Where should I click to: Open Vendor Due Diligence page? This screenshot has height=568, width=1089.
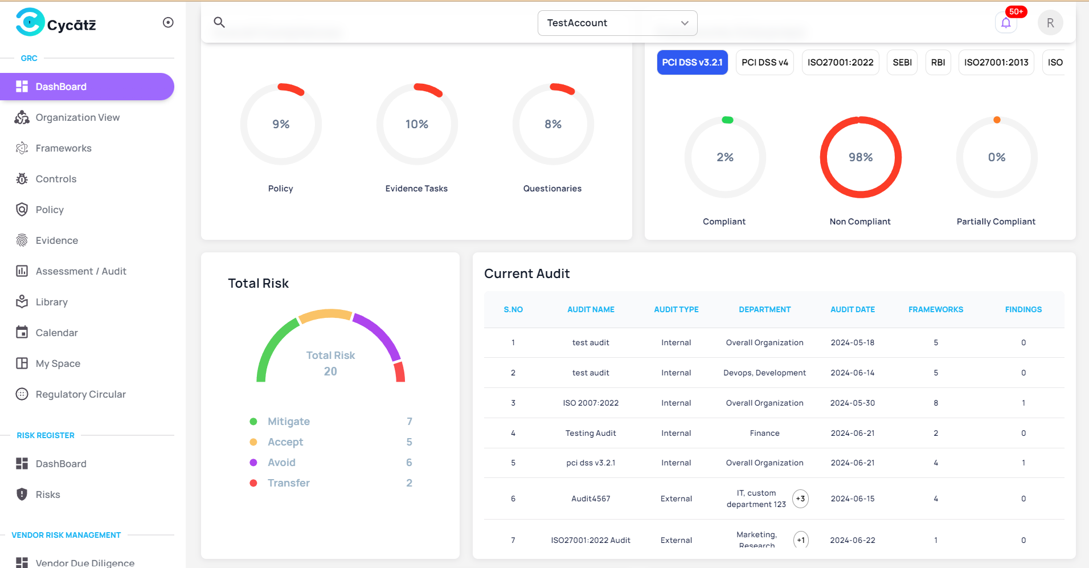(x=87, y=562)
